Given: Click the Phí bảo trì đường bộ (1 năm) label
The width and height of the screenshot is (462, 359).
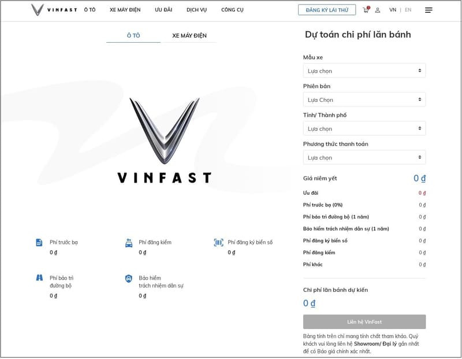Looking at the screenshot, I should [x=336, y=217].
